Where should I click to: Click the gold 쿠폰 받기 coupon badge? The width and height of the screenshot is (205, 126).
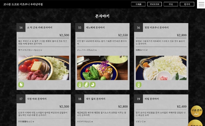[x=196, y=111]
